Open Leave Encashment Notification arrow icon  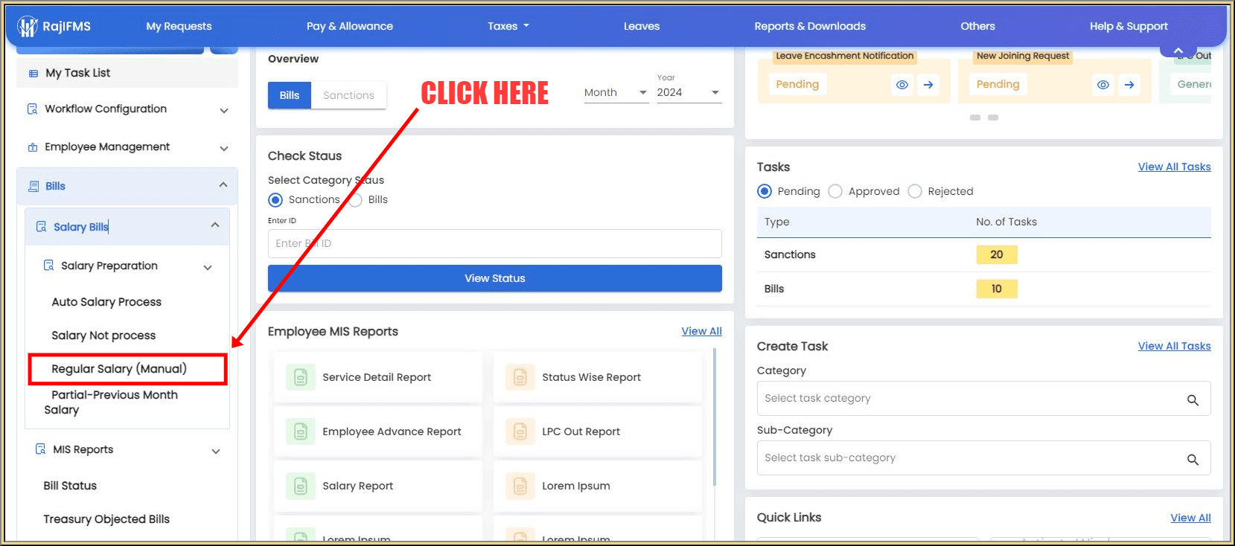[928, 85]
